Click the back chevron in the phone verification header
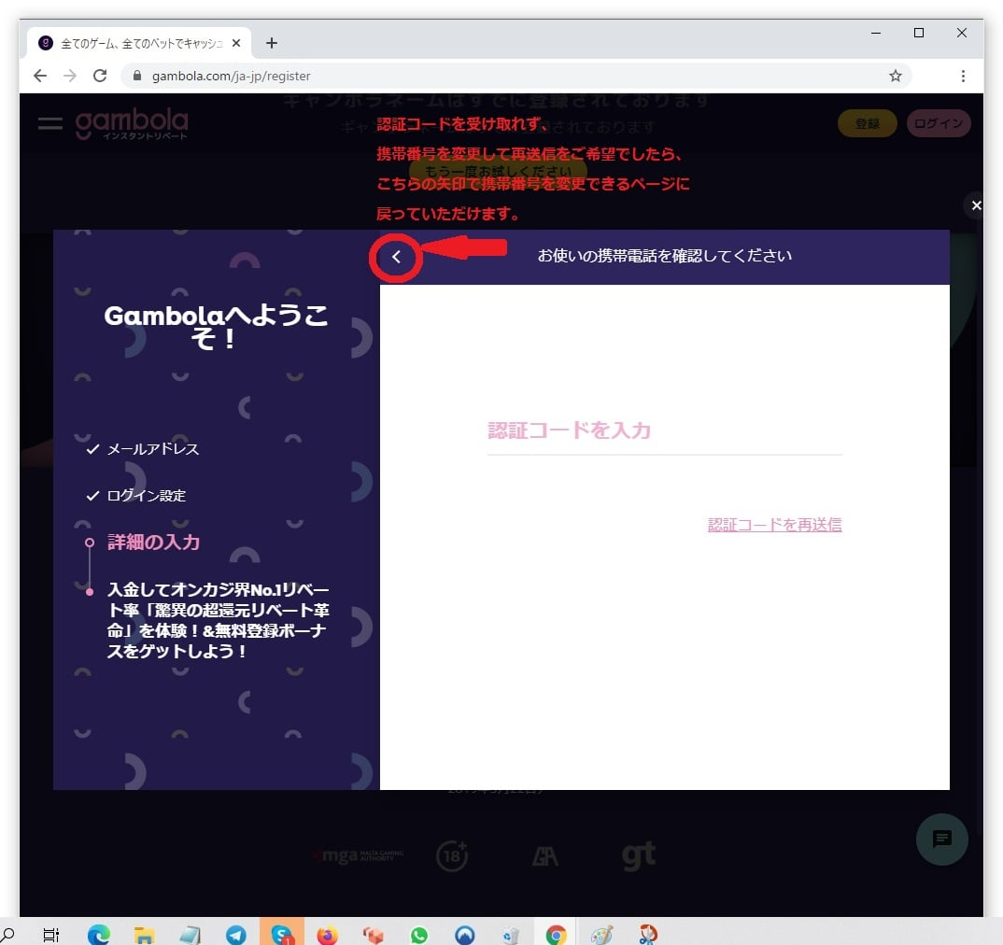 click(x=396, y=257)
